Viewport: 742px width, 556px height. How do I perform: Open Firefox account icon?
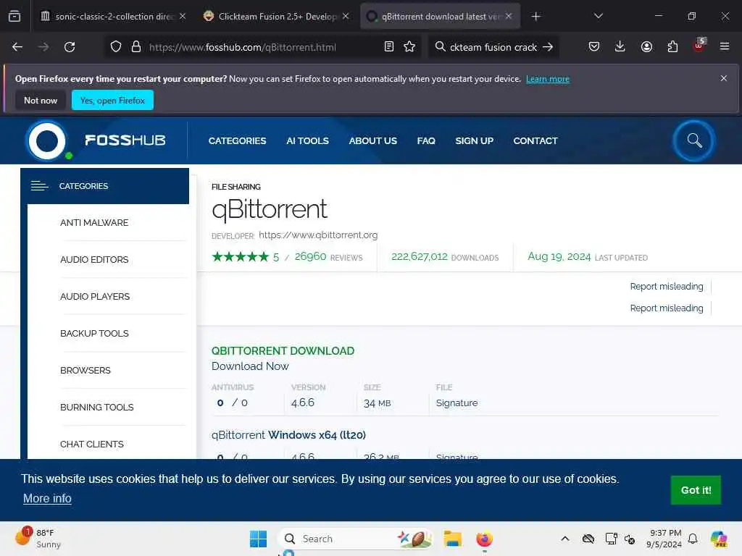pos(646,46)
